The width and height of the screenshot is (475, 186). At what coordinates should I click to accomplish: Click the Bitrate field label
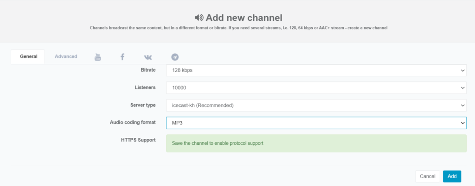point(148,70)
